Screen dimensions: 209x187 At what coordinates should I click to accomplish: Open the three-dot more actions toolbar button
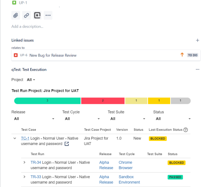[x=48, y=15]
